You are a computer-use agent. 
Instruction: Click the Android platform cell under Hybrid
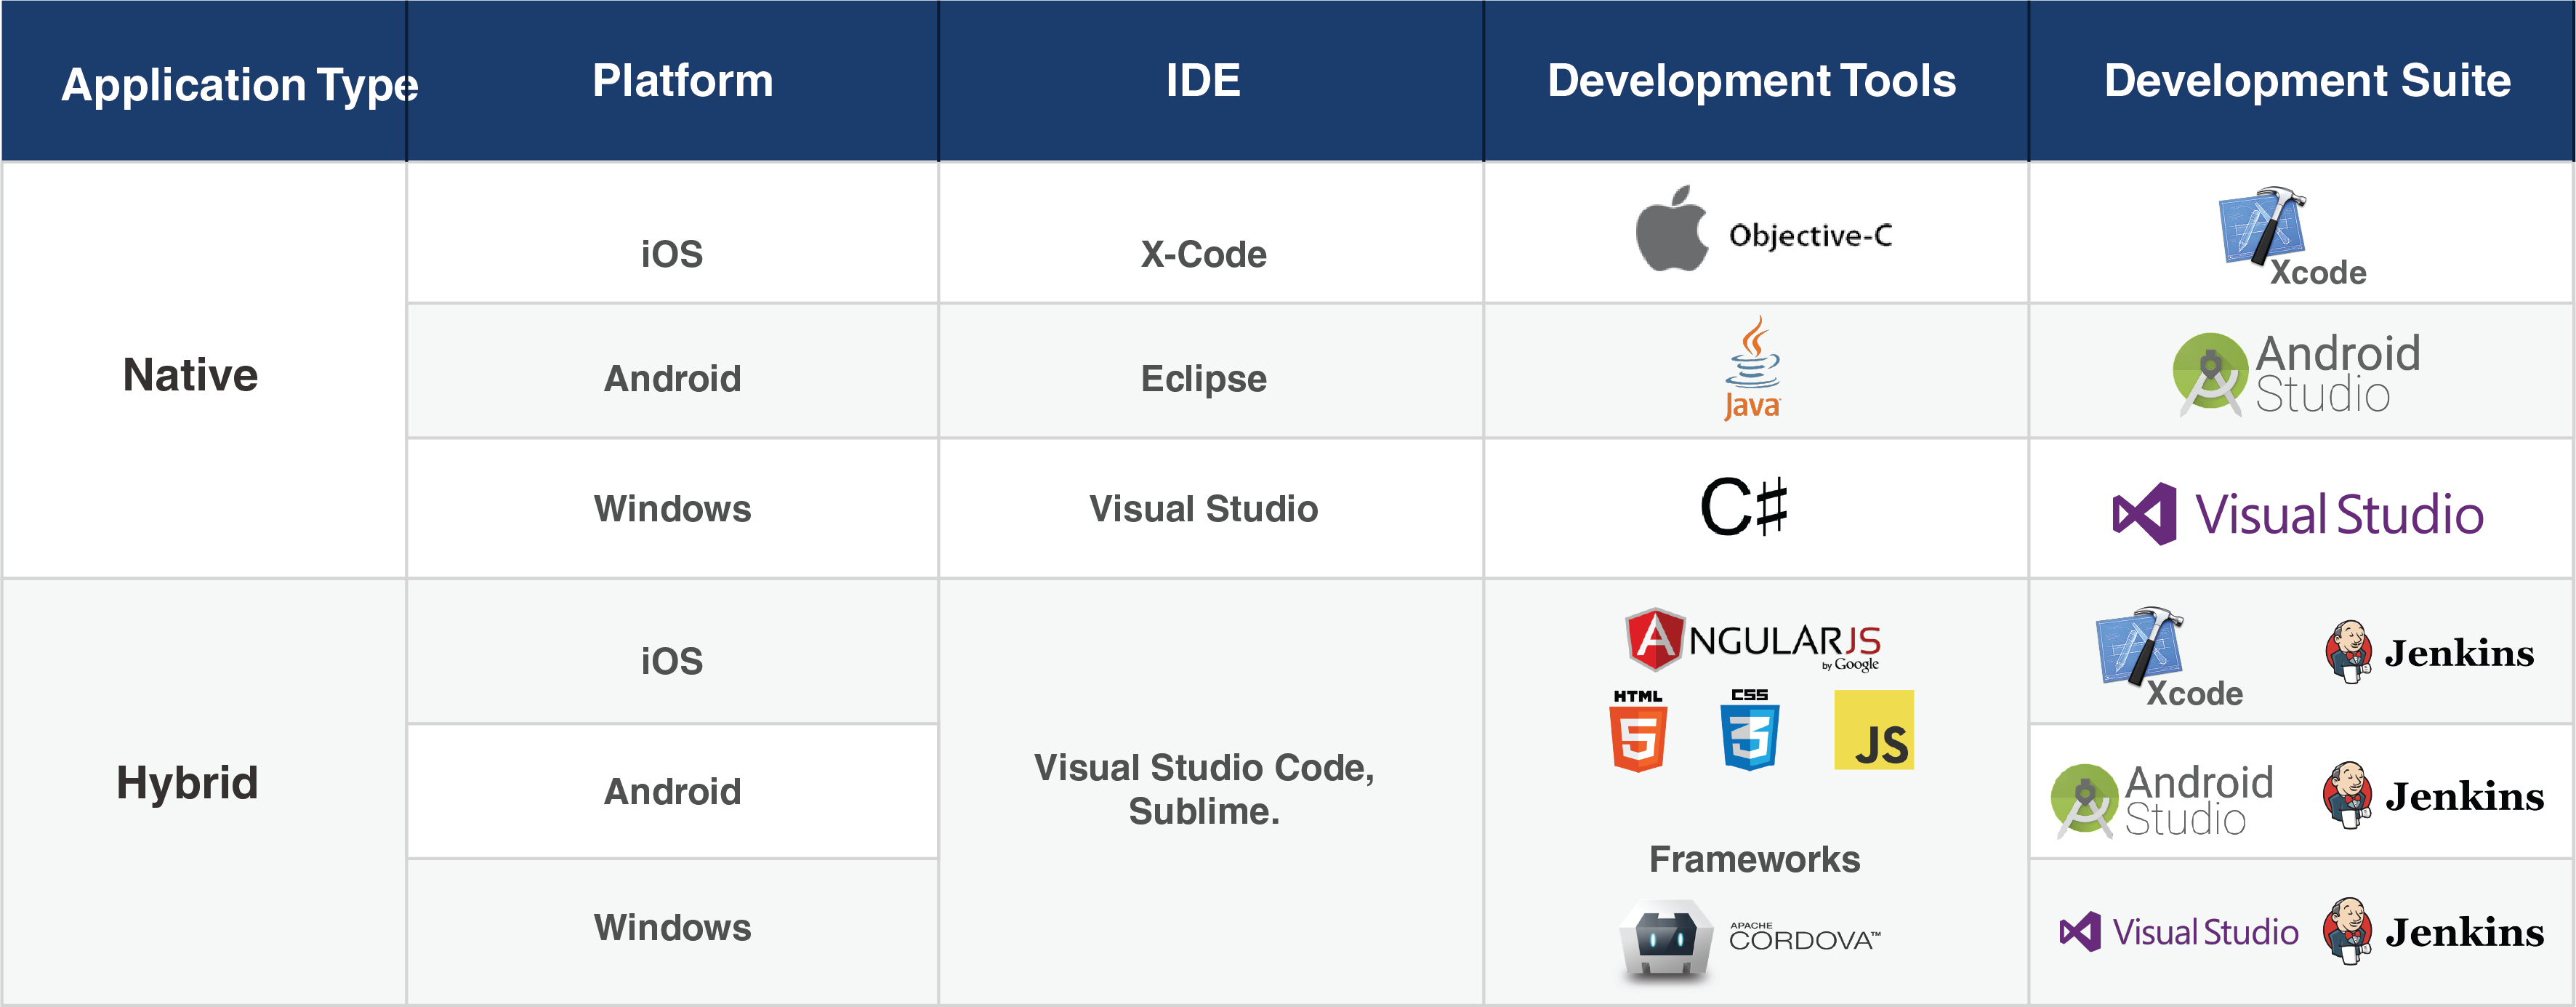(672, 791)
